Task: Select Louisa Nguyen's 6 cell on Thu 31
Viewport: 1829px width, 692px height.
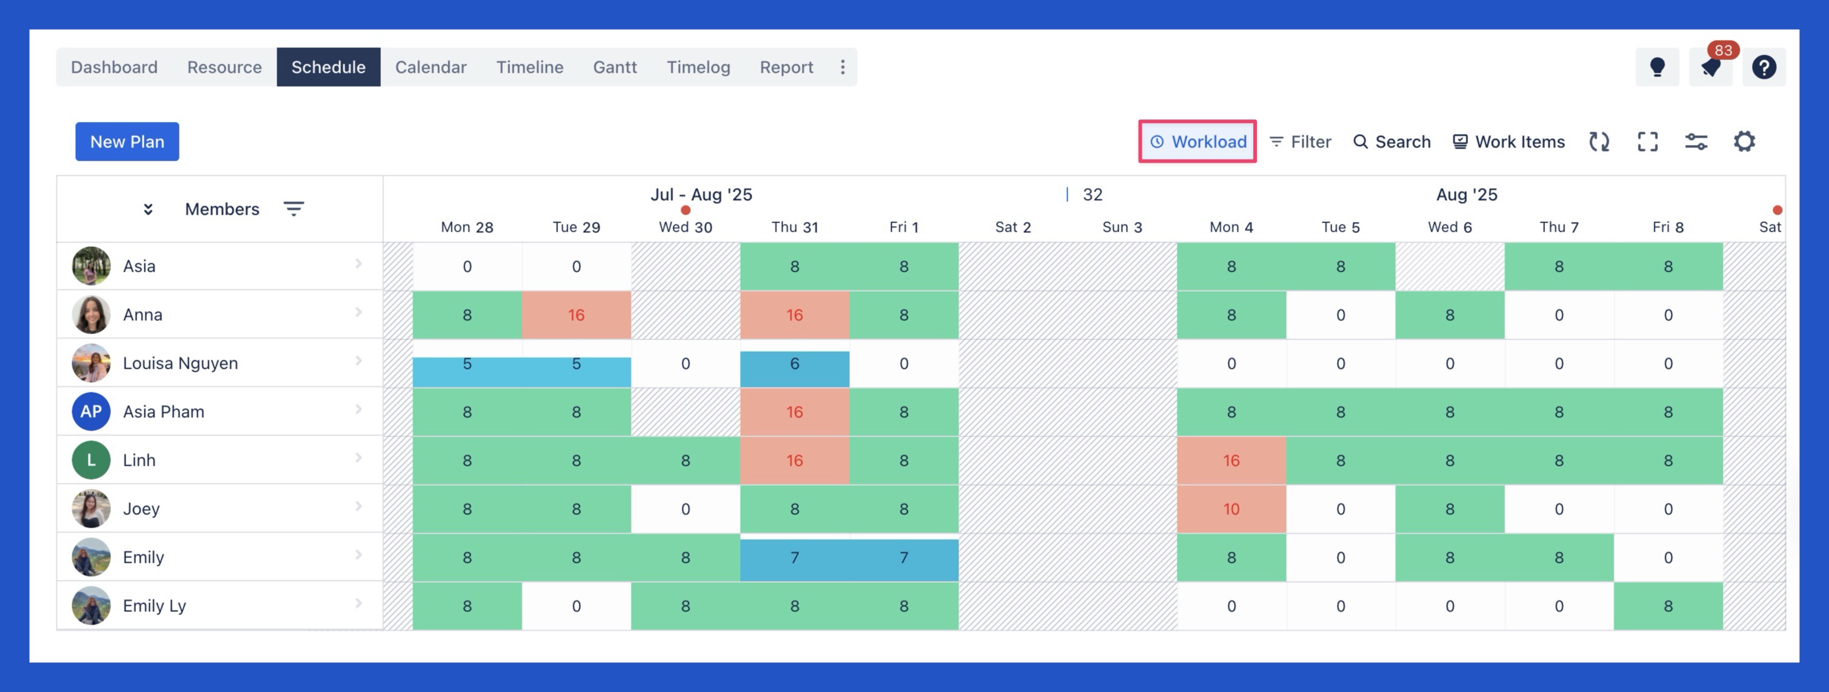Action: tap(795, 368)
